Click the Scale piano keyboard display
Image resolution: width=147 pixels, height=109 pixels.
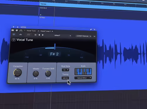pos(83,72)
